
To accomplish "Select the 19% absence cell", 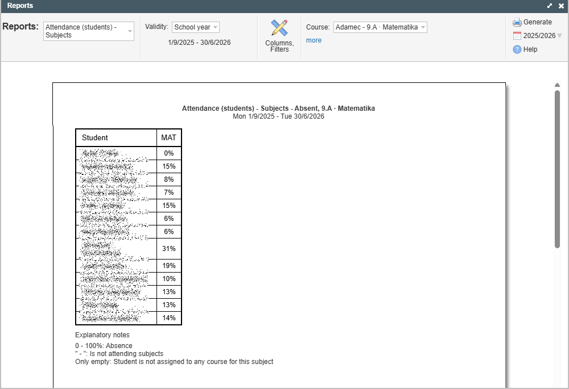I will click(169, 266).
